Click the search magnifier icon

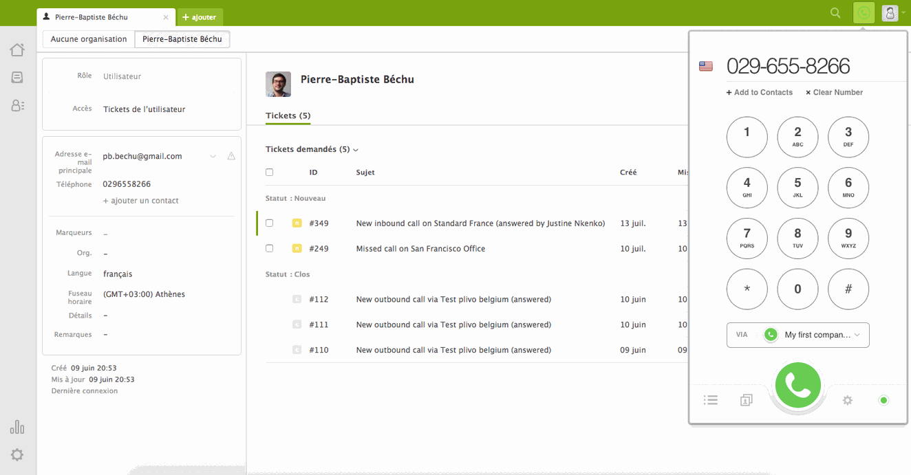(x=835, y=12)
